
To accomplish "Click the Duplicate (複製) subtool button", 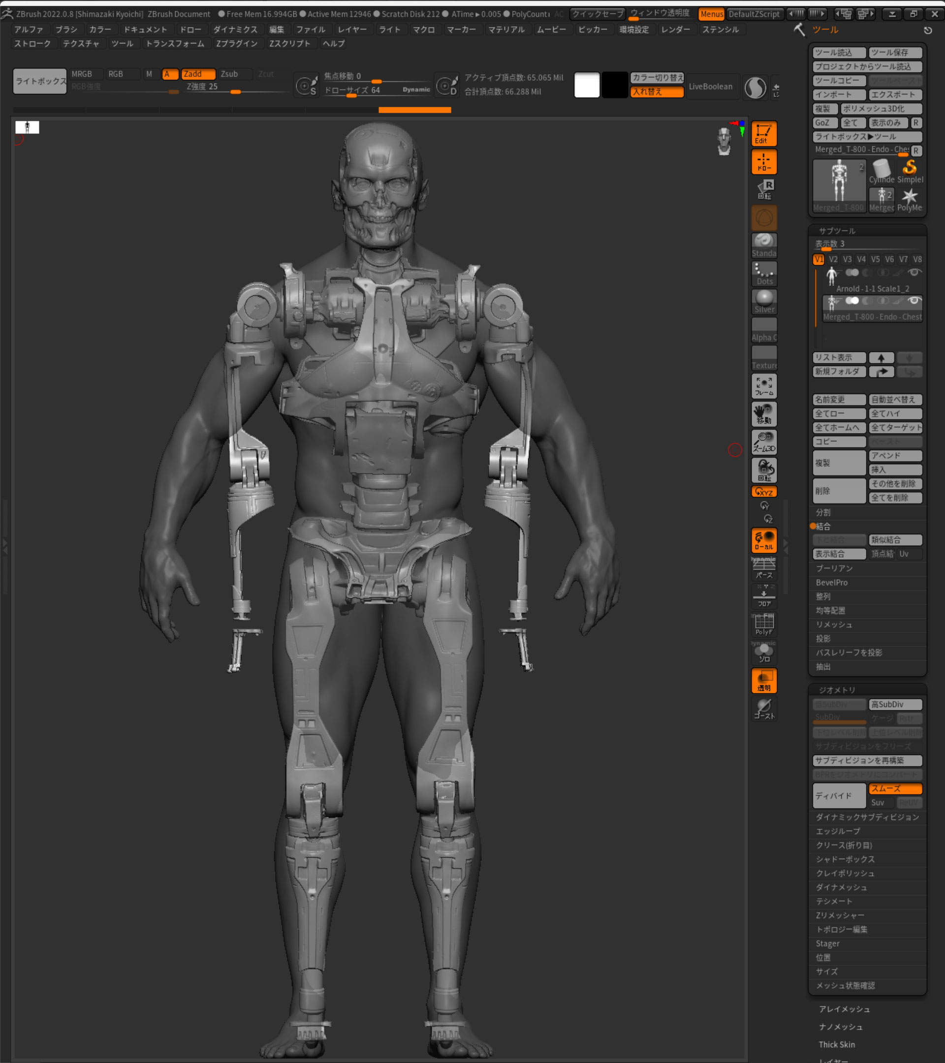I will [839, 463].
